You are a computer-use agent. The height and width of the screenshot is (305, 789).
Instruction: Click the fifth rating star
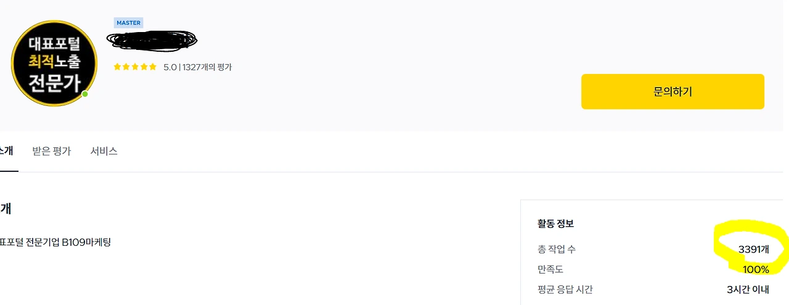point(152,67)
